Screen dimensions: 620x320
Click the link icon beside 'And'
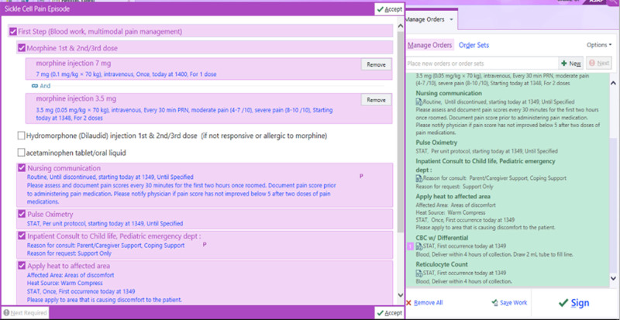pyautogui.click(x=34, y=85)
